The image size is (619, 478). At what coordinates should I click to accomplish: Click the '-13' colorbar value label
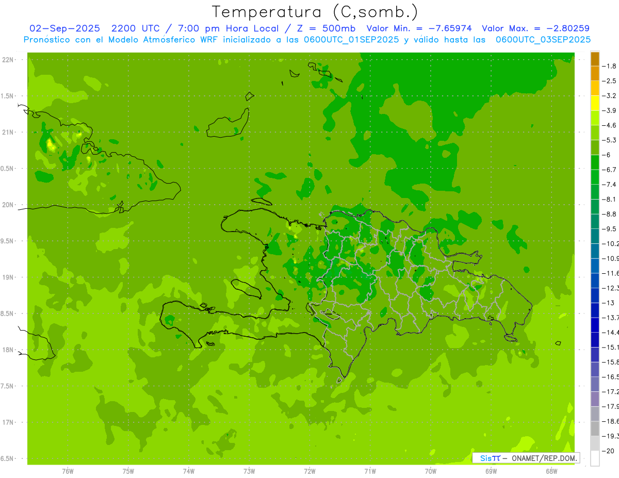tap(608, 303)
